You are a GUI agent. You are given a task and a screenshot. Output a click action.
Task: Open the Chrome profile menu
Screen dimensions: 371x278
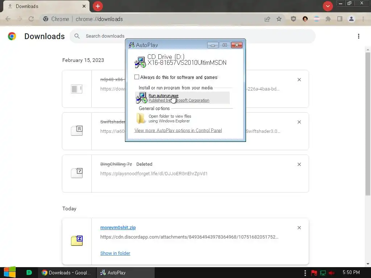[351, 19]
